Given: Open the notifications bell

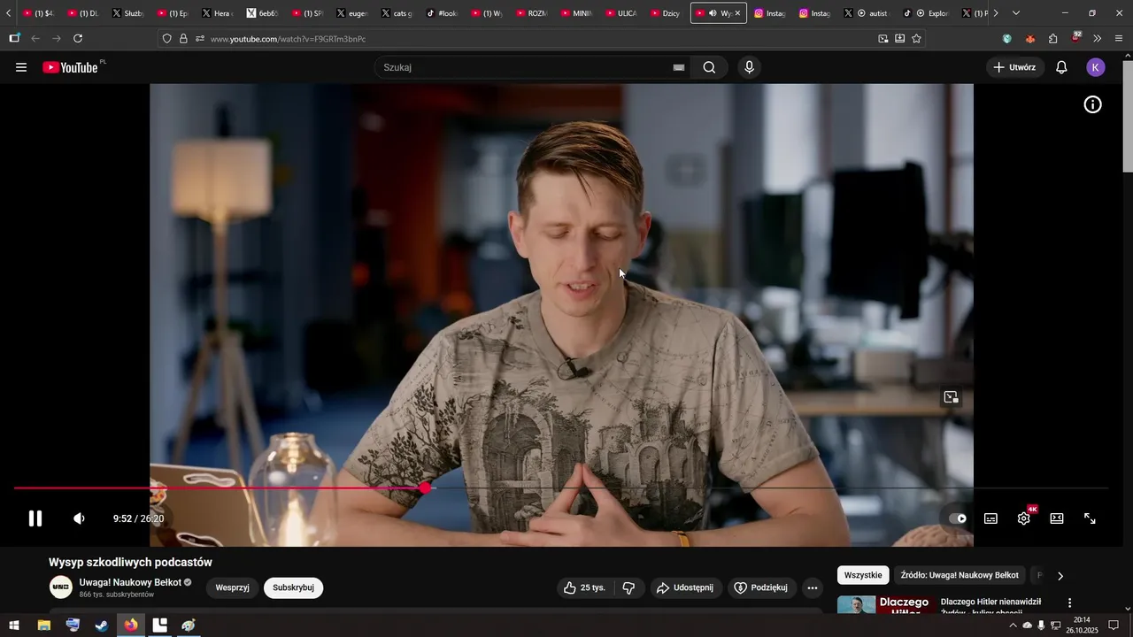Looking at the screenshot, I should click(1061, 67).
